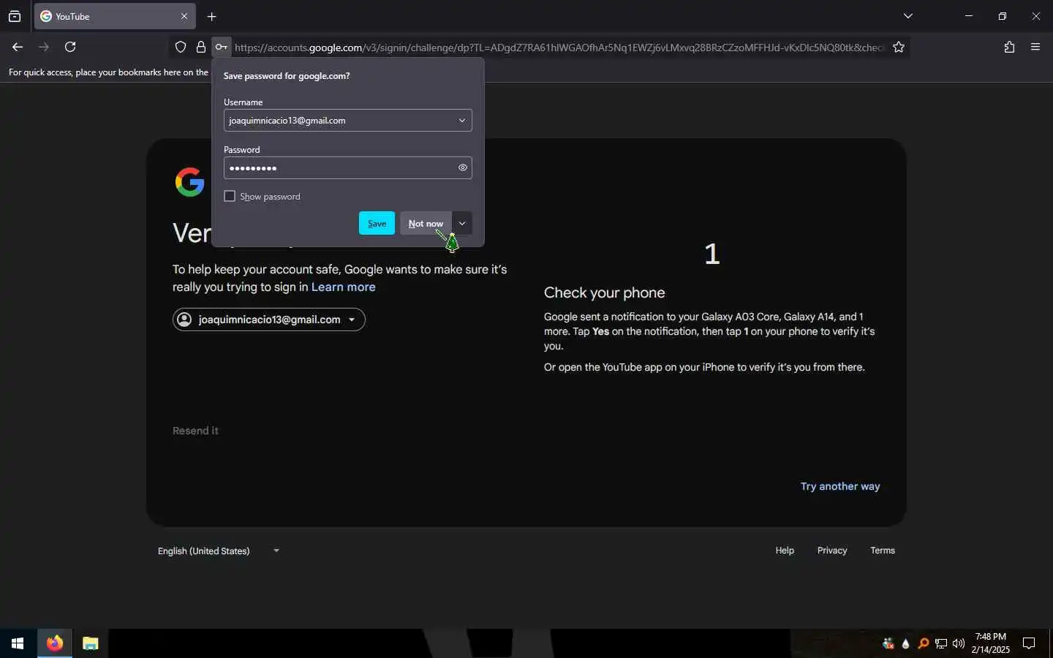Save the google.com password

377,224
